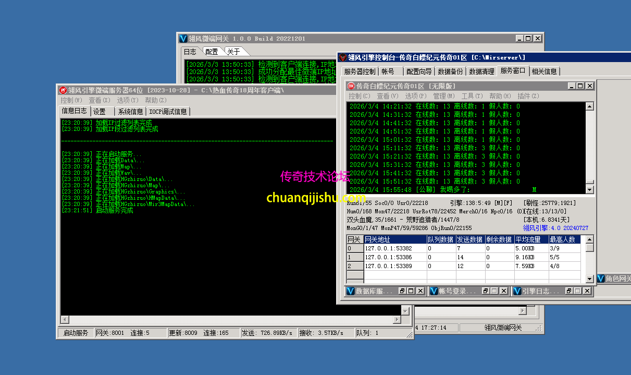
Task: Click the 帐号登录 minimized window icon
Action: 434,291
